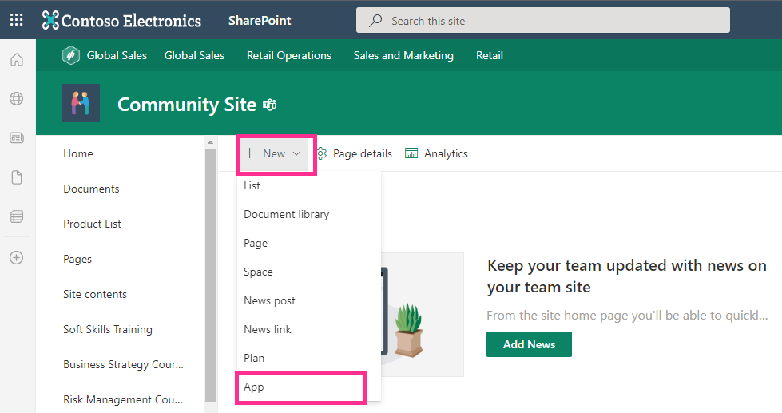Screen dimensions: 782x413
Task: Open Site contents in left navigation
Action: pos(95,294)
